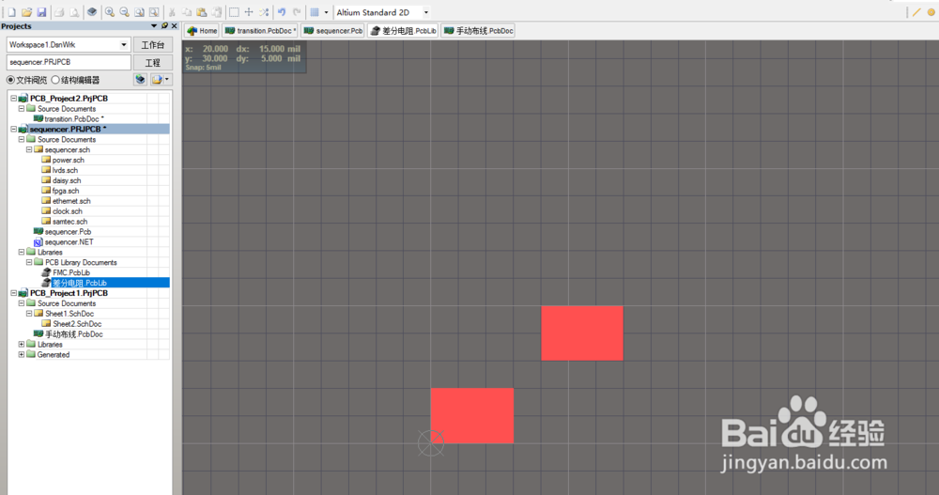The width and height of the screenshot is (939, 495).
Task: Click the compile project icon in Projects panel
Action: click(x=140, y=79)
